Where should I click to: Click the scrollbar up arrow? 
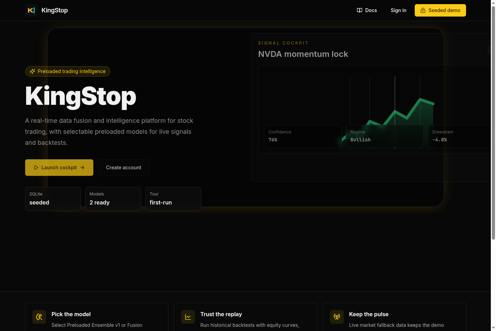(x=493, y=2)
